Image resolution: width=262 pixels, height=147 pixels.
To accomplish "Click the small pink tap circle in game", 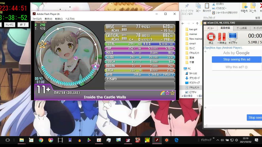I will click(76, 58).
